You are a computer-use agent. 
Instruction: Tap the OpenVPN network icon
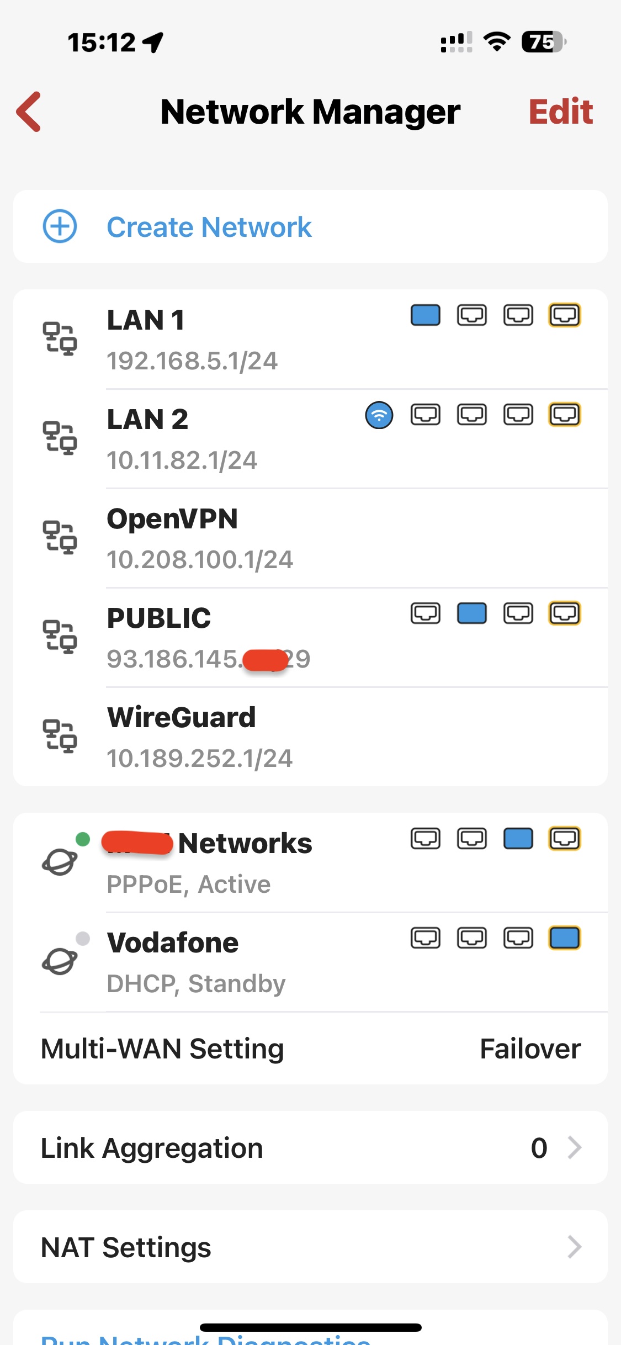click(x=60, y=537)
